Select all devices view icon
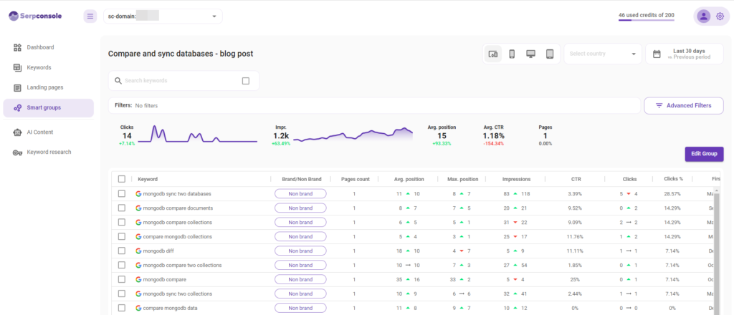734x315 pixels. pos(493,54)
